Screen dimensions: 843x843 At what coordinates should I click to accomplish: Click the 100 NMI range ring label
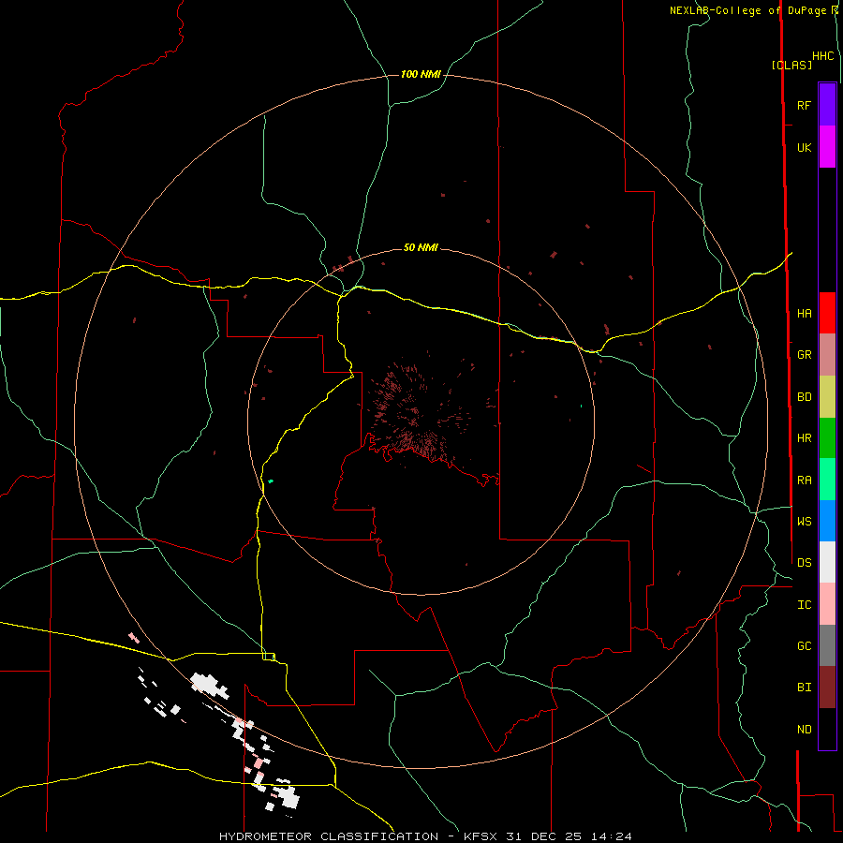(x=421, y=74)
